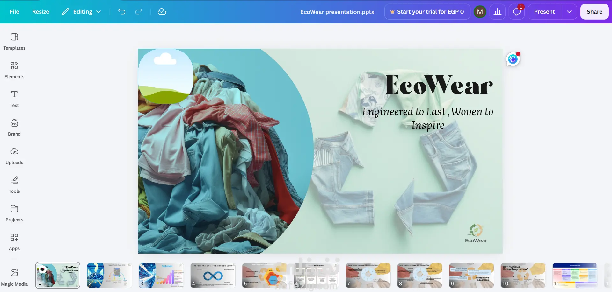Open comments with one notification

[517, 12]
